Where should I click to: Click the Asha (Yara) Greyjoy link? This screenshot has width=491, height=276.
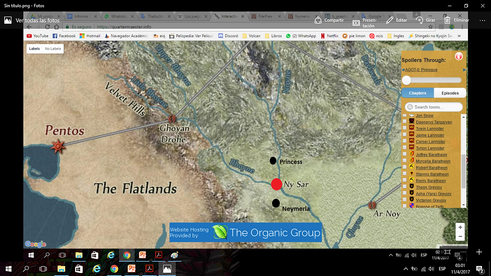coord(433,194)
